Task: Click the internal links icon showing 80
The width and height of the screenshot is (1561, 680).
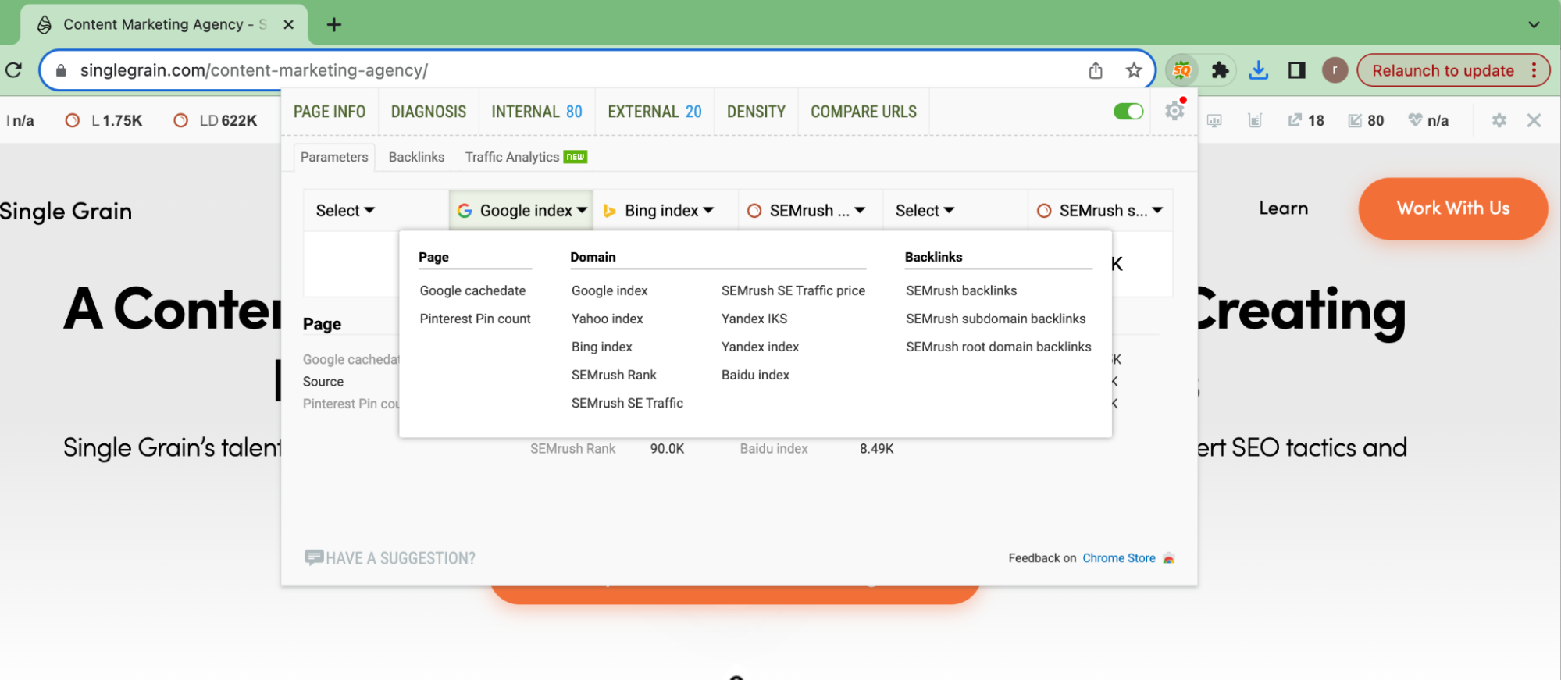Action: point(1367,120)
